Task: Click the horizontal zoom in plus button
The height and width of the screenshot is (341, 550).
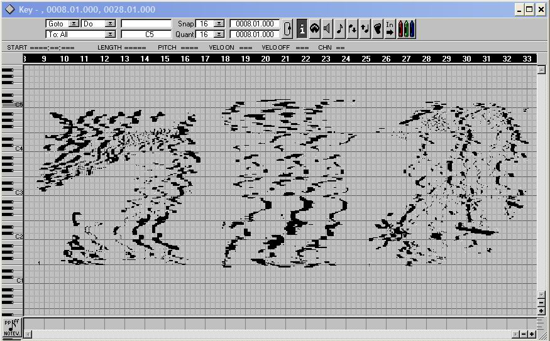Action: point(532,334)
